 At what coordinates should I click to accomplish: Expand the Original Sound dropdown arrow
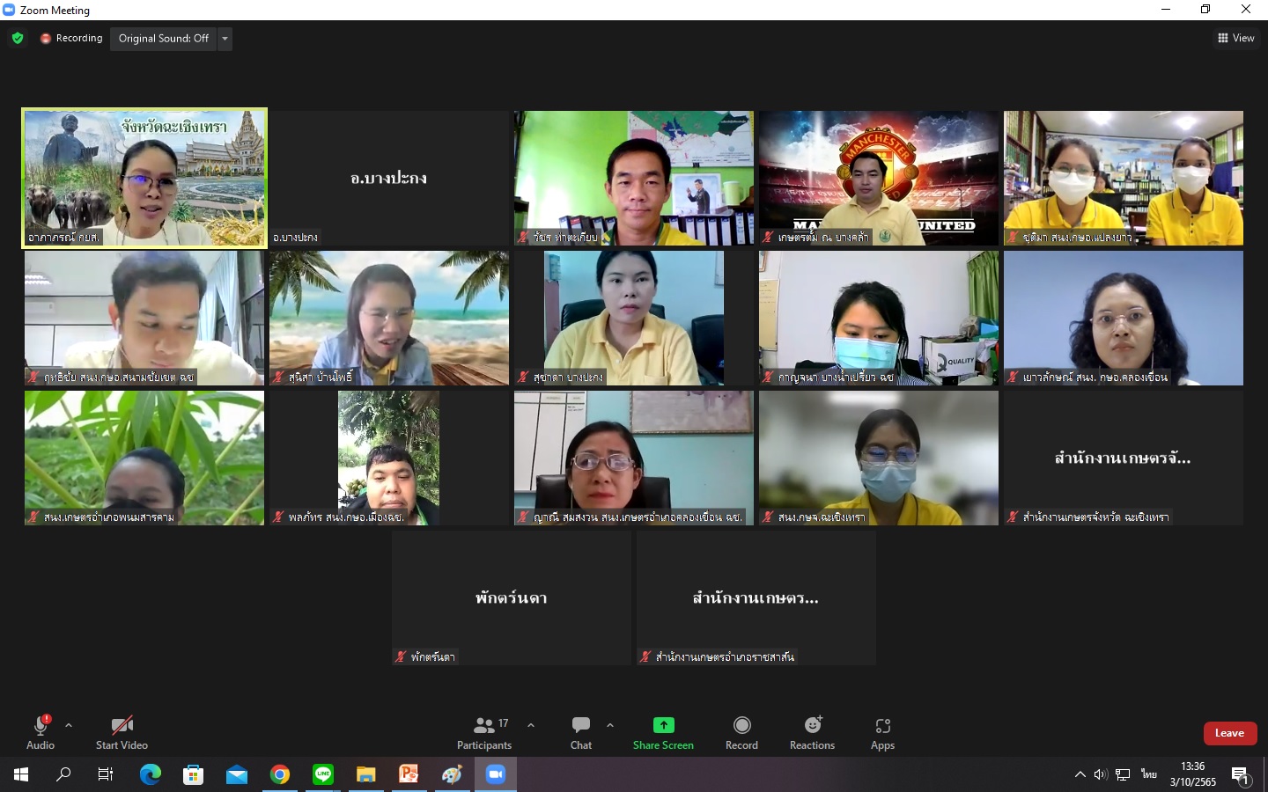point(225,39)
